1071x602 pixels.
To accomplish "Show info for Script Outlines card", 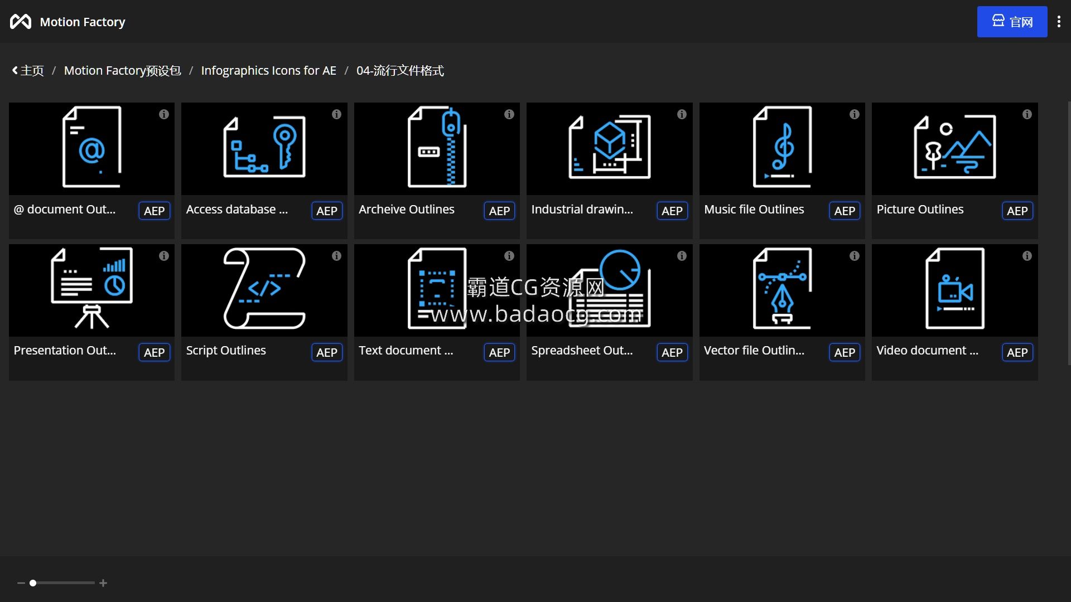I will click(x=336, y=256).
